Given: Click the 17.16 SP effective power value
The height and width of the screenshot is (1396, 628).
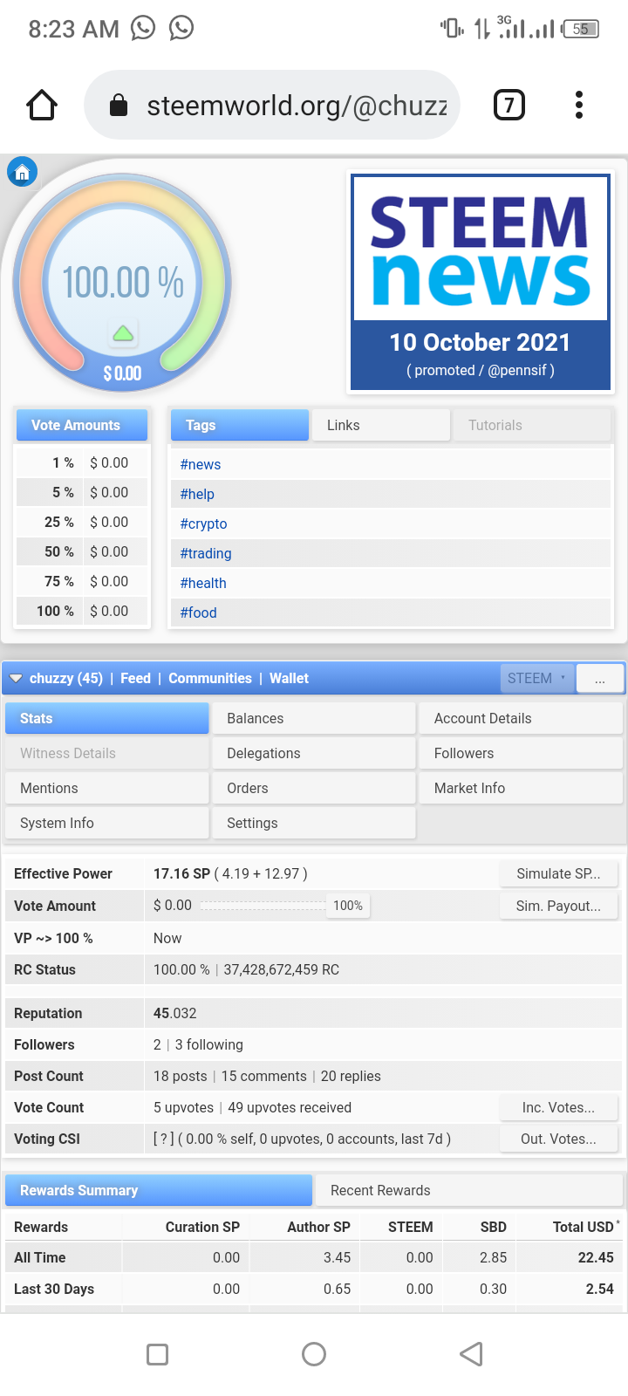Looking at the screenshot, I should click(181, 873).
